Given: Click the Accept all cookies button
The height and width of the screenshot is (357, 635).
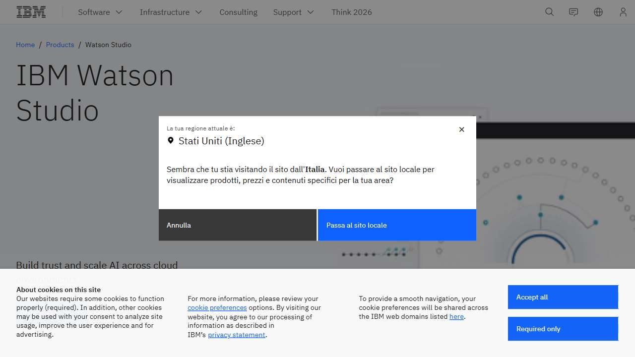Looking at the screenshot, I should pyautogui.click(x=563, y=297).
